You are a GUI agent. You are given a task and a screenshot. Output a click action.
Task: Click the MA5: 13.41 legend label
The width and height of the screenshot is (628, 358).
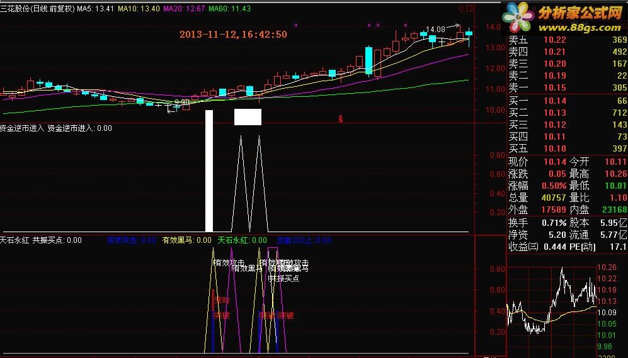click(x=95, y=8)
